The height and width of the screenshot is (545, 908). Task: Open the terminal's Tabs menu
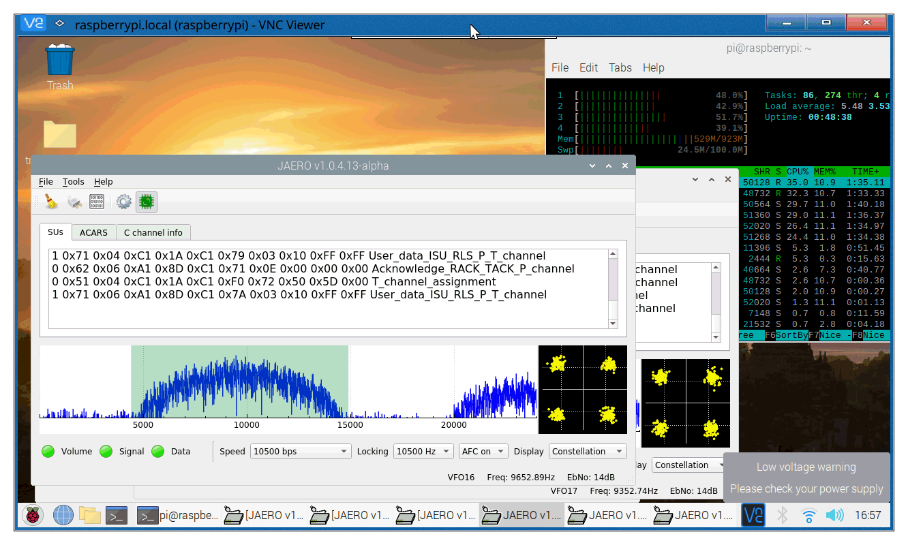[620, 67]
